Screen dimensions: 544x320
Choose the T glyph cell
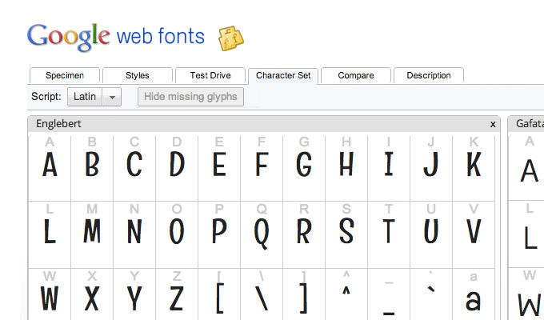pos(389,235)
